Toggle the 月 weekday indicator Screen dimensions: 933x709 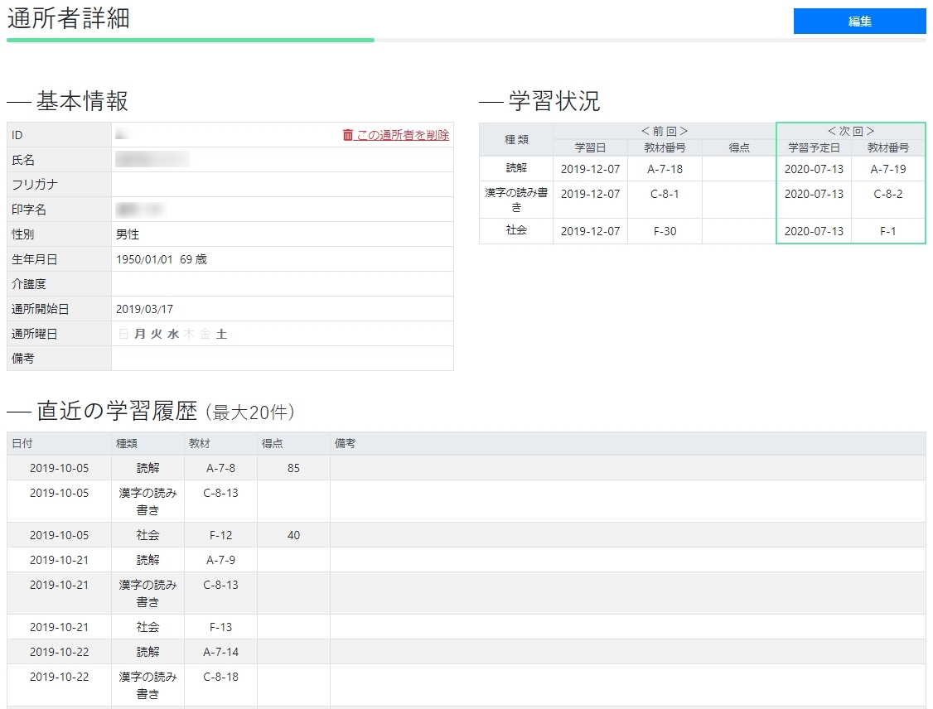pos(139,334)
